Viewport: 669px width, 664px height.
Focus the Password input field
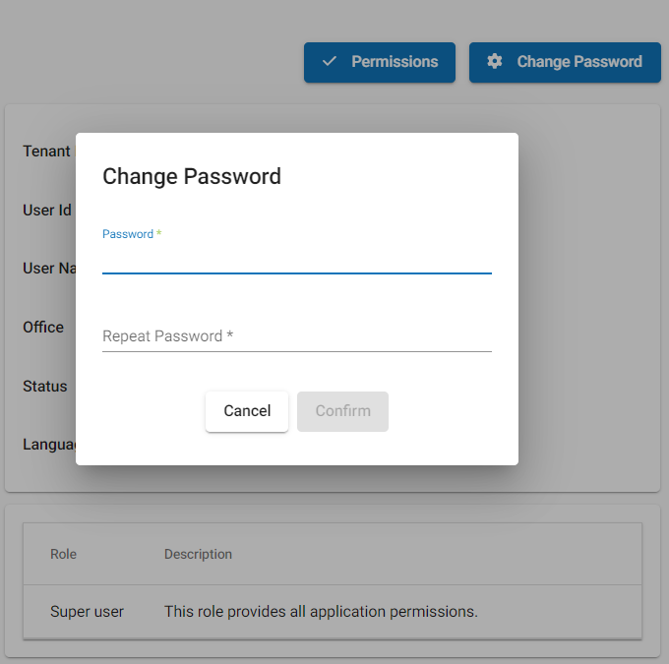pos(297,259)
